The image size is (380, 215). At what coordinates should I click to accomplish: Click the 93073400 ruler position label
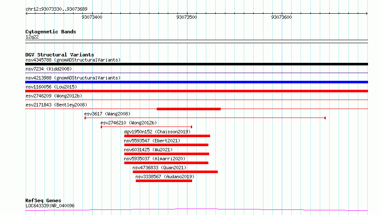pos(92,17)
